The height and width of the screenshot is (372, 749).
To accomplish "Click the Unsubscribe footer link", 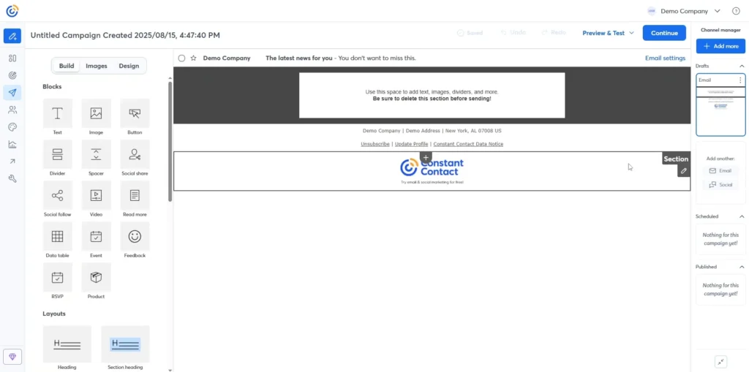I will coord(375,144).
